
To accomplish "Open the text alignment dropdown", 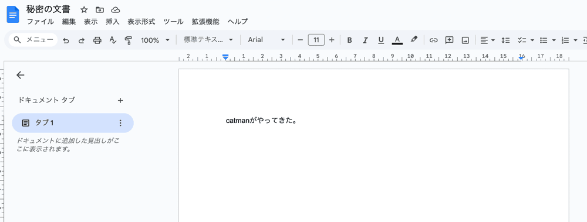I will pyautogui.click(x=487, y=40).
